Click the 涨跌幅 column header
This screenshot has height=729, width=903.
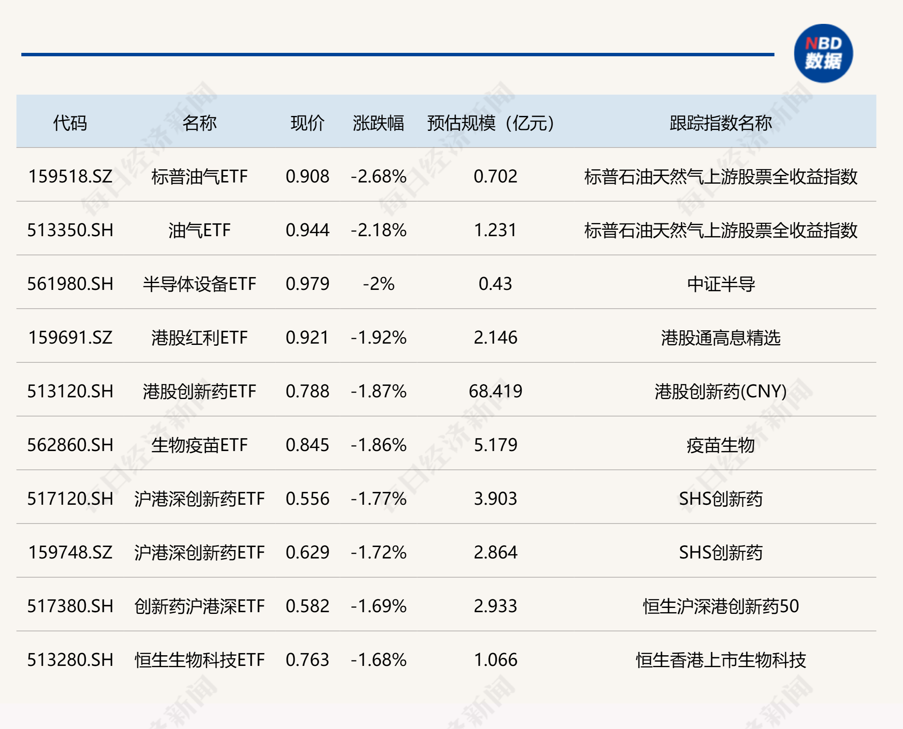[379, 123]
